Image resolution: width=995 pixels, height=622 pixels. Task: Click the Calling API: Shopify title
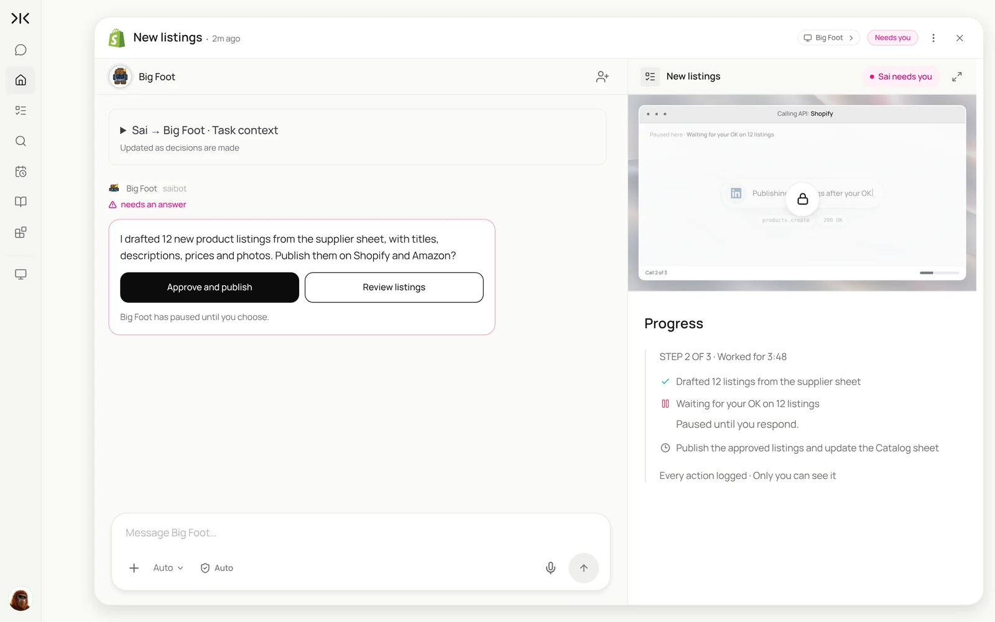(x=805, y=114)
